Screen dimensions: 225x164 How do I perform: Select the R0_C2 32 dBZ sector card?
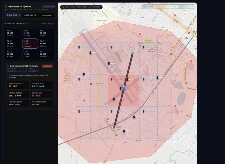coord(46,33)
